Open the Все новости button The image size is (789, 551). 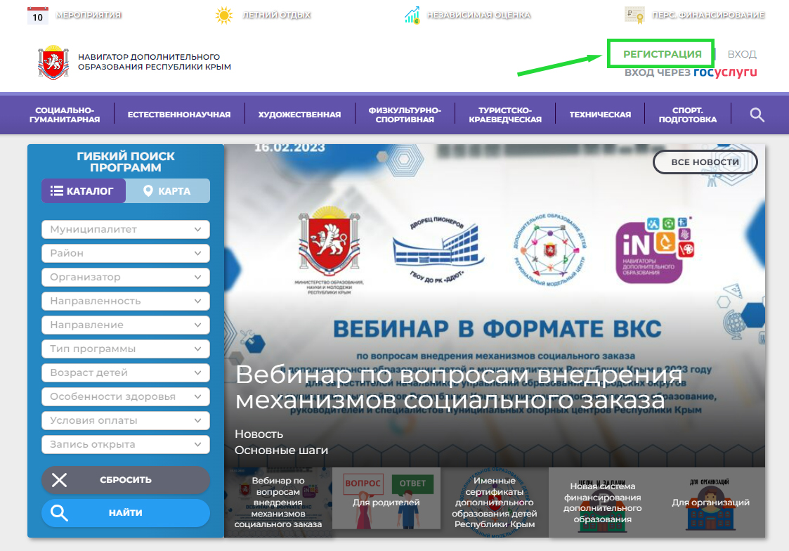click(x=705, y=162)
